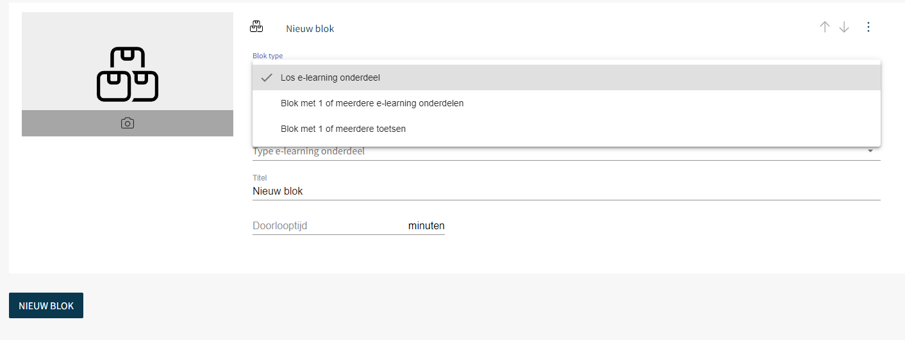Select Blok met 1 of meerdere toetsen
The image size is (905, 340).
[567, 129]
